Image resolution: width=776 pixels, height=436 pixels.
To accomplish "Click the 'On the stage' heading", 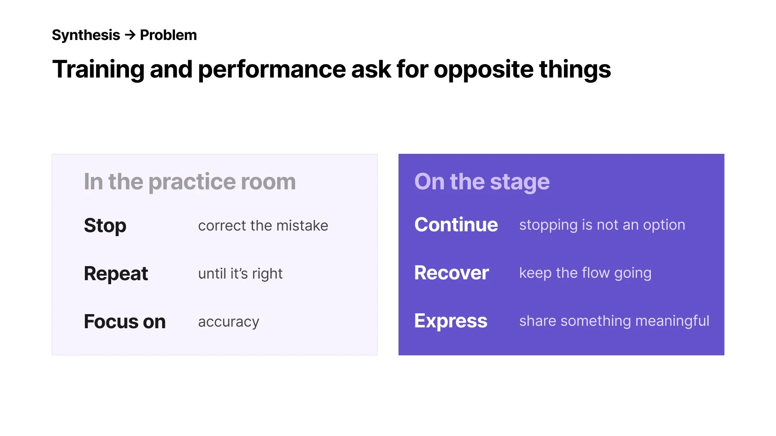I will 482,182.
